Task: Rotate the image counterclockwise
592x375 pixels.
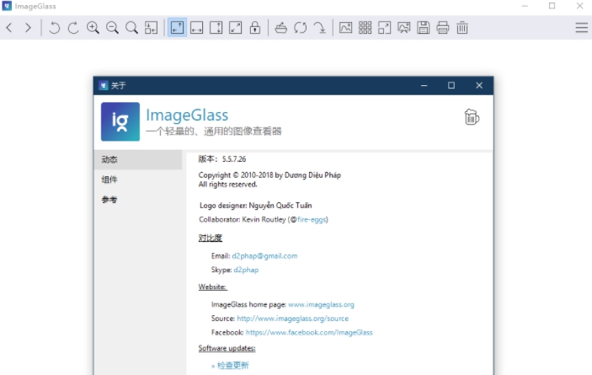Action: [55, 28]
